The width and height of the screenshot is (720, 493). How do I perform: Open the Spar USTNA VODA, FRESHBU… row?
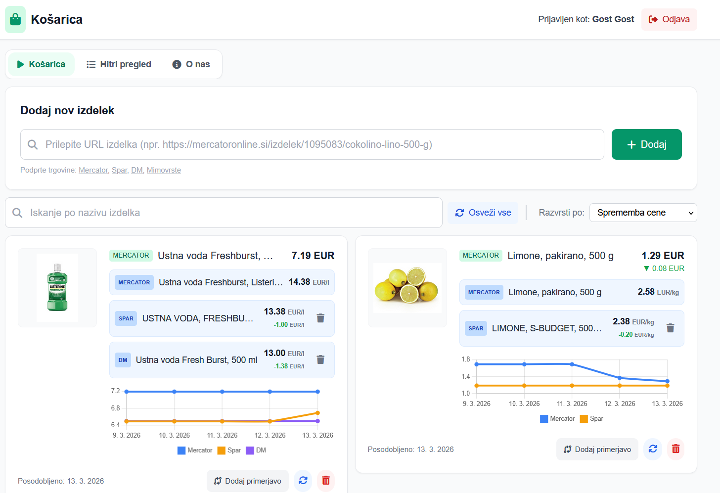(x=222, y=318)
